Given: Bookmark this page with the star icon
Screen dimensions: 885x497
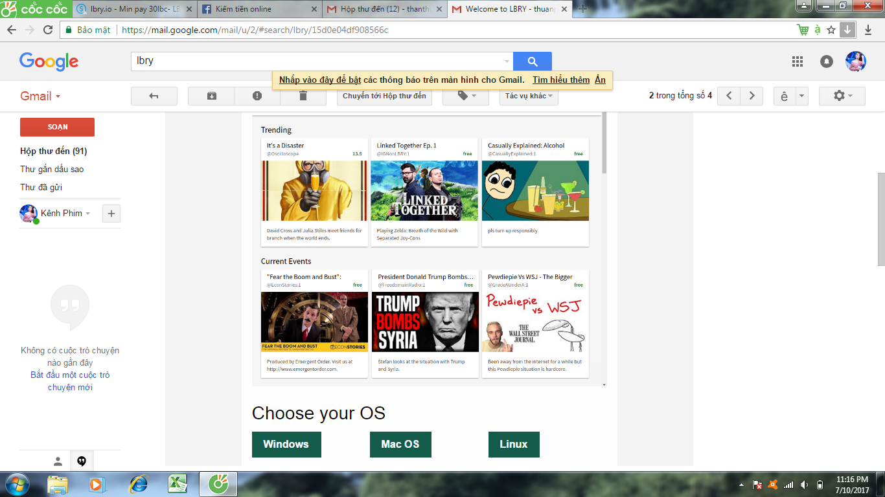Looking at the screenshot, I should click(x=831, y=30).
